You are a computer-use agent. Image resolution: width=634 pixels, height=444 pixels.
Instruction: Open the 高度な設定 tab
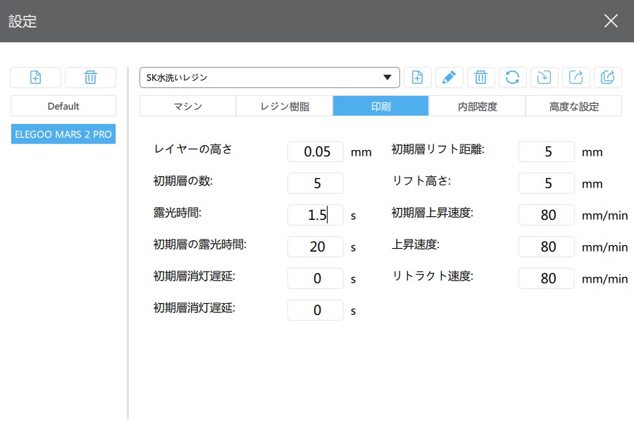point(573,106)
